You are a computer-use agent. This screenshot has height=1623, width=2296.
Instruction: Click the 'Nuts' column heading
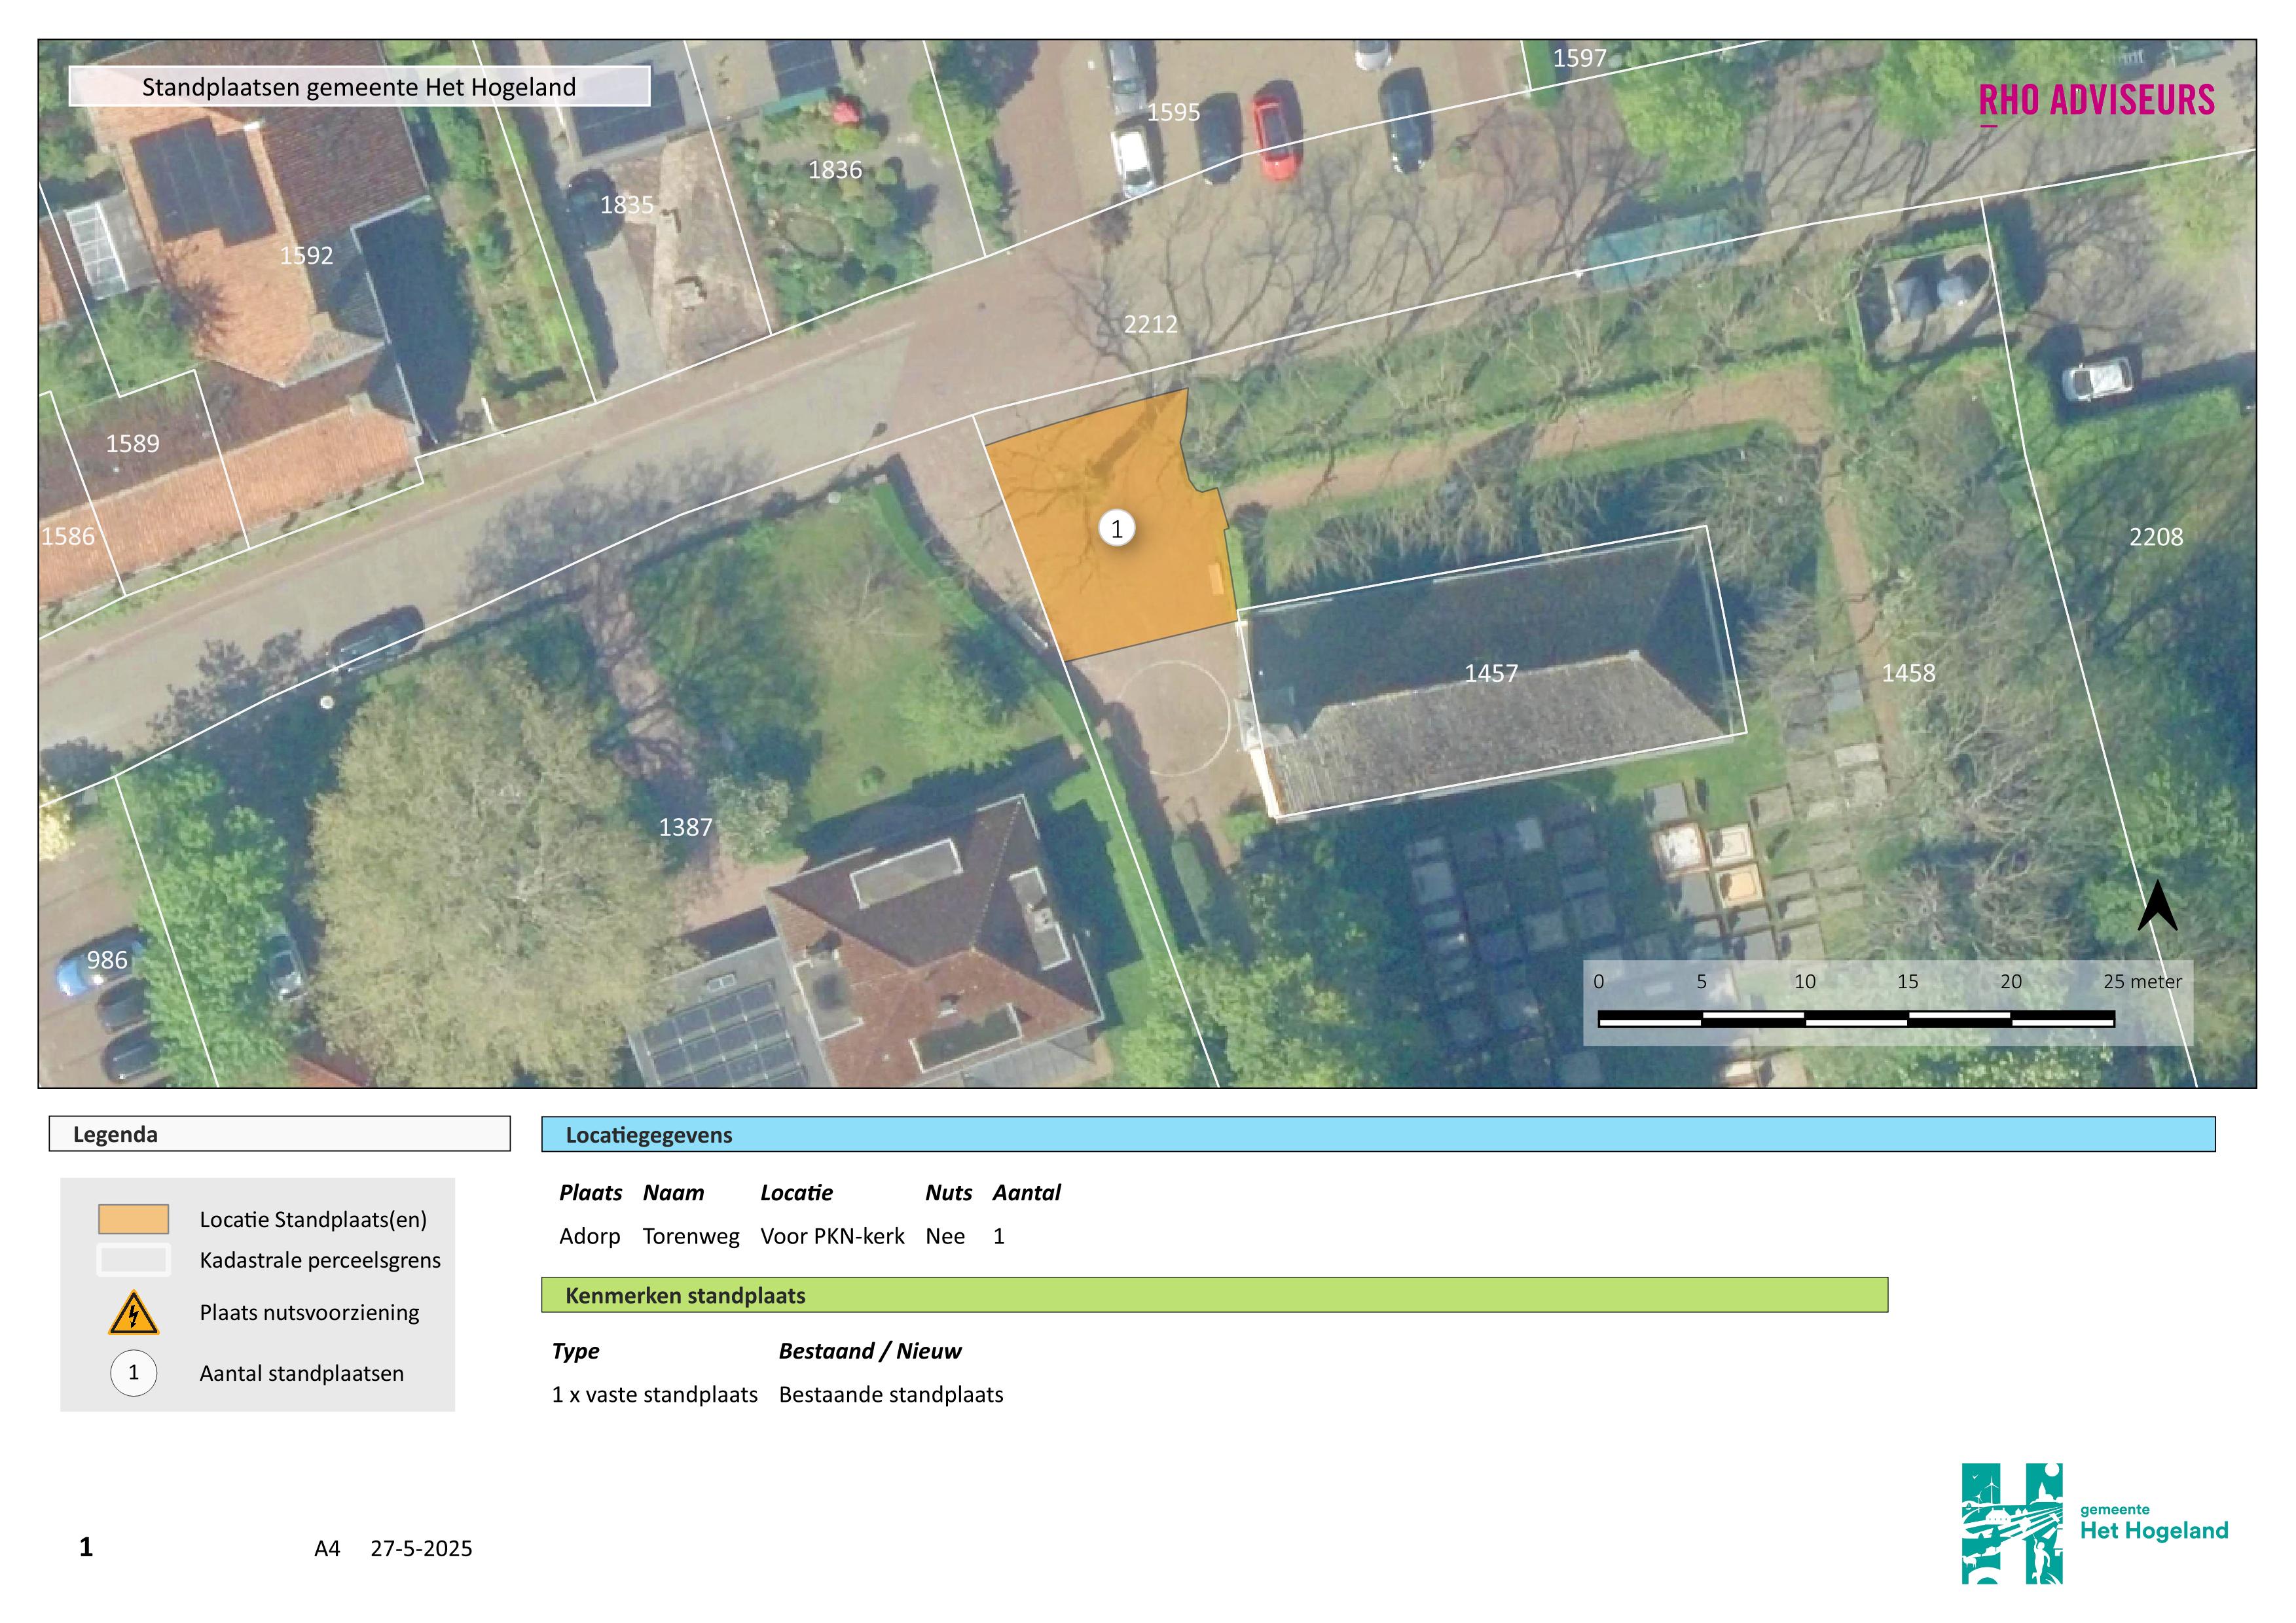click(948, 1192)
